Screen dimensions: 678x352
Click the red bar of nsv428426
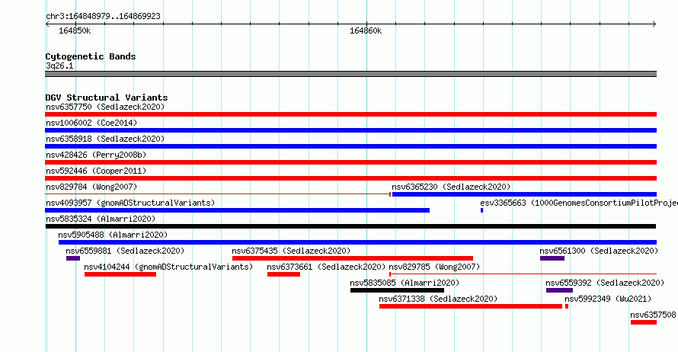[x=350, y=162]
